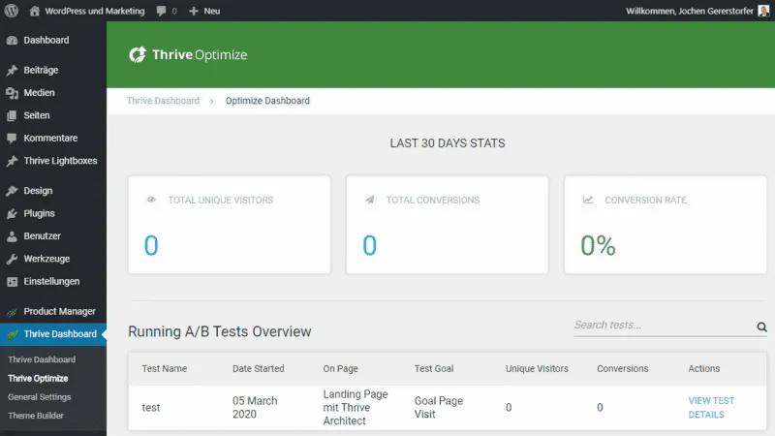775x436 pixels.
Task: Click WordPress und Marketing site name
Action: click(x=95, y=11)
